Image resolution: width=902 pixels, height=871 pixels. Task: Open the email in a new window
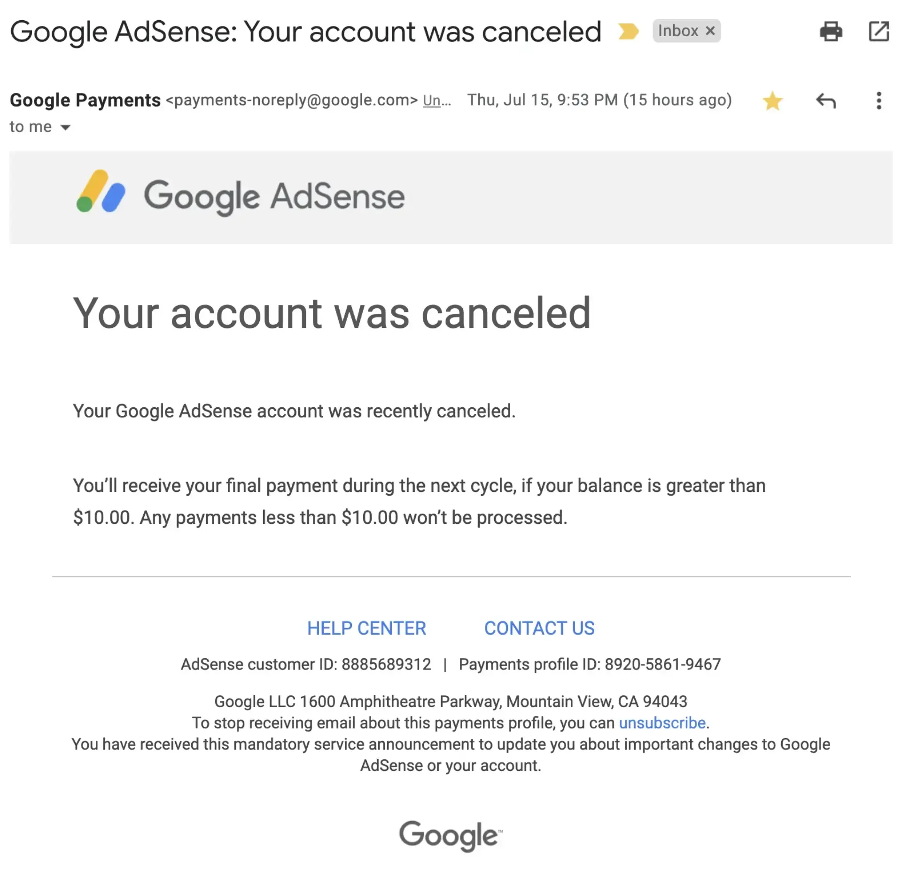pyautogui.click(x=879, y=32)
